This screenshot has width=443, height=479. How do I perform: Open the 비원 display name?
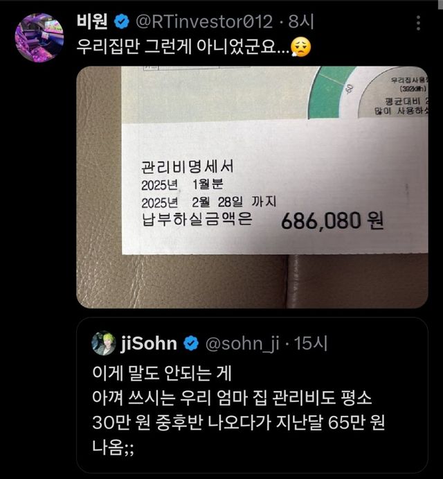tap(92, 21)
